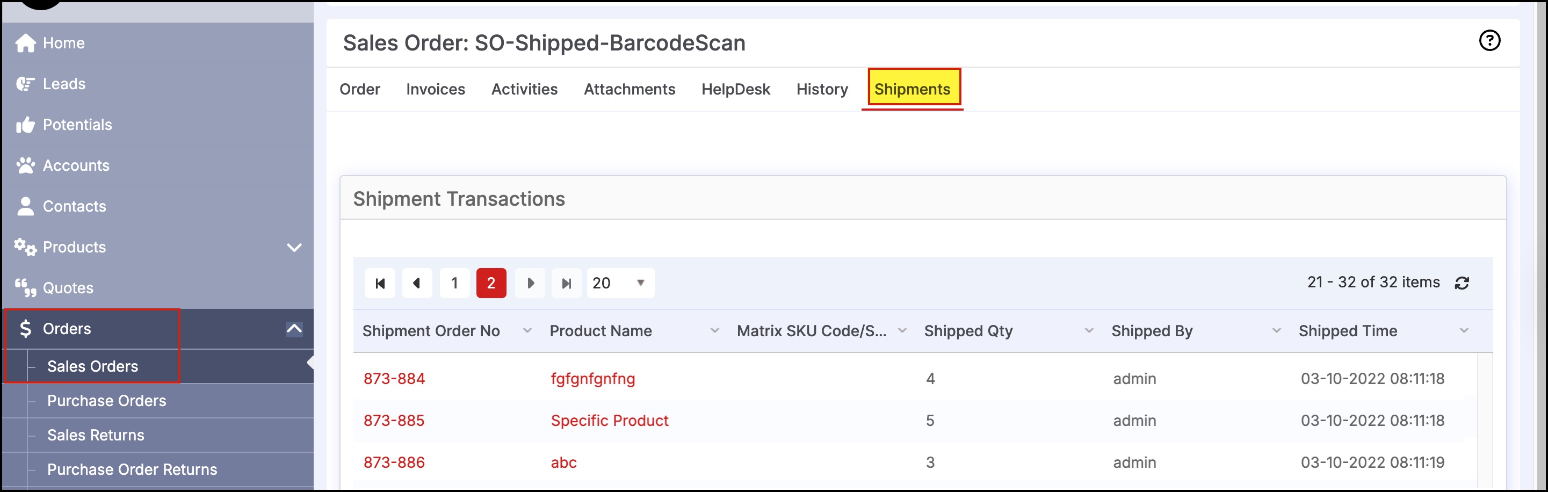Go to first page of shipment transactions
Screen dimensions: 1548x492
point(380,283)
